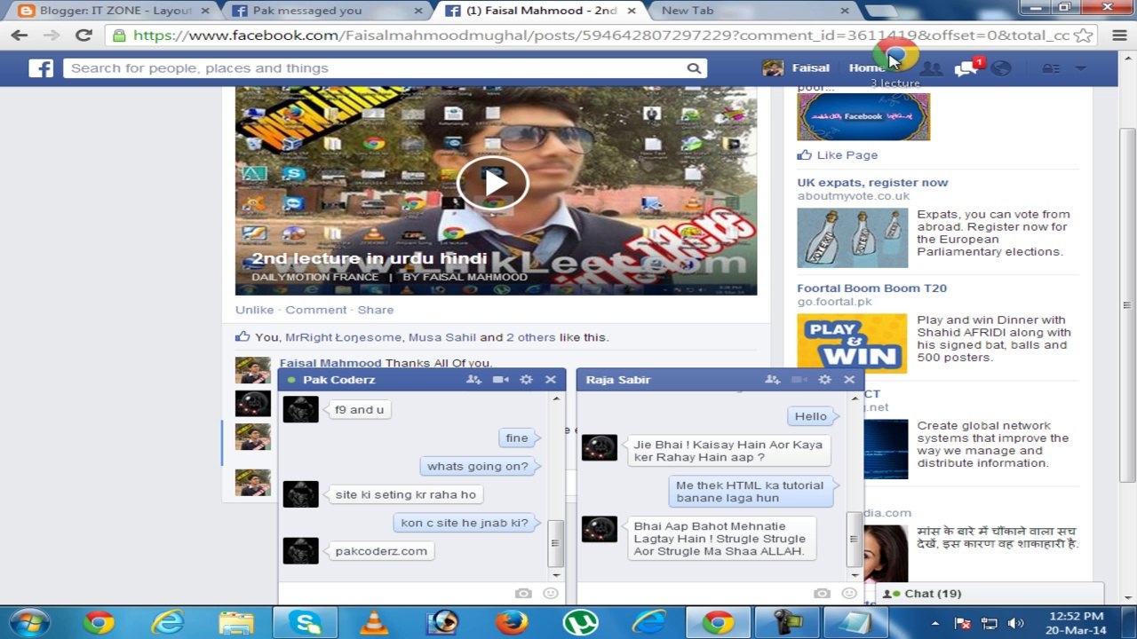Click Like Page in the right sidebar
Viewport: 1137px width, 639px height.
847,154
